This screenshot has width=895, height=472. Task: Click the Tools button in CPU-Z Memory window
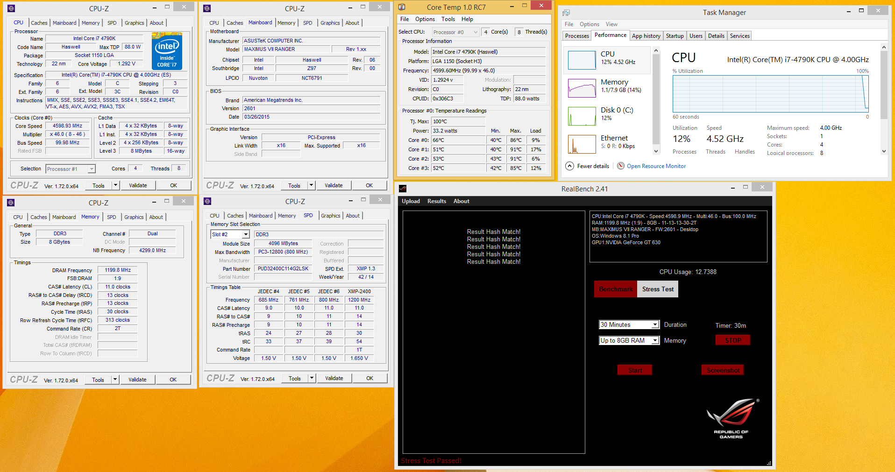[98, 380]
